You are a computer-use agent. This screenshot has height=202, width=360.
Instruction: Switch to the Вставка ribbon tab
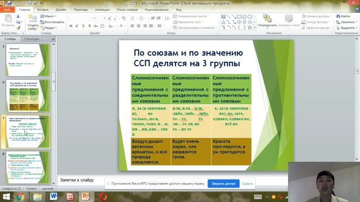pyautogui.click(x=43, y=10)
